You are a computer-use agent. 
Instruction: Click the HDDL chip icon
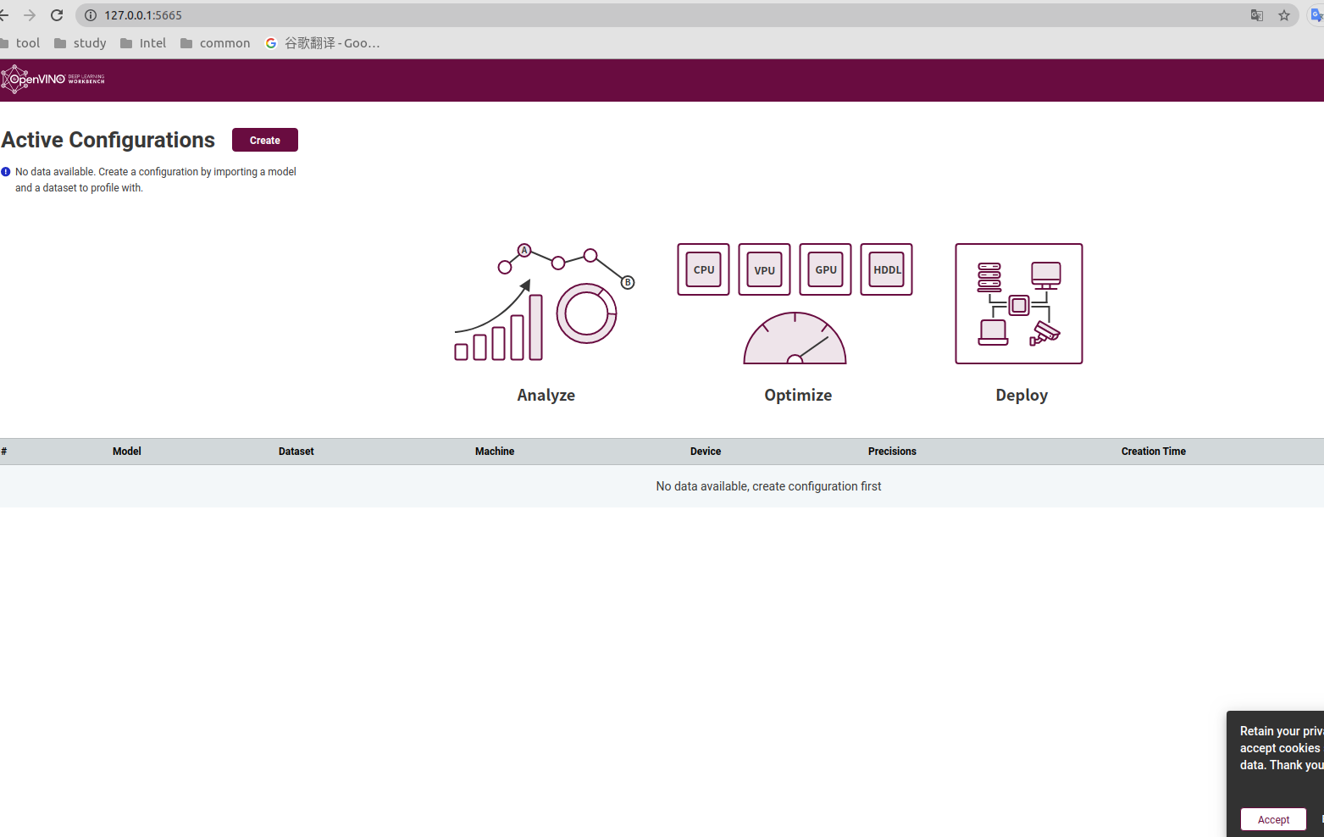click(886, 269)
